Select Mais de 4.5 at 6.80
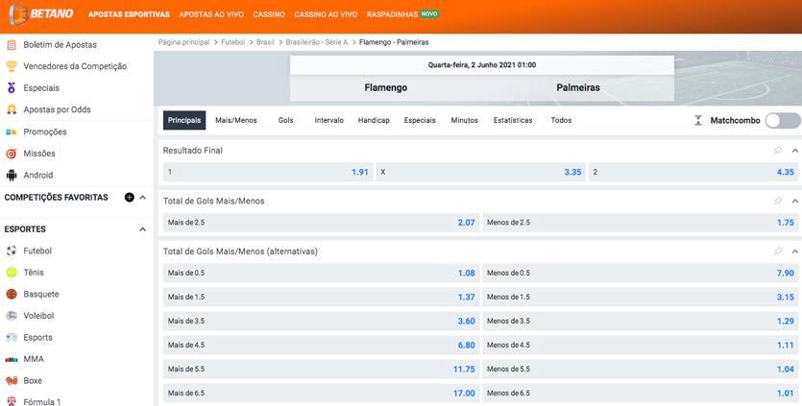This screenshot has height=406, width=802. tap(321, 346)
